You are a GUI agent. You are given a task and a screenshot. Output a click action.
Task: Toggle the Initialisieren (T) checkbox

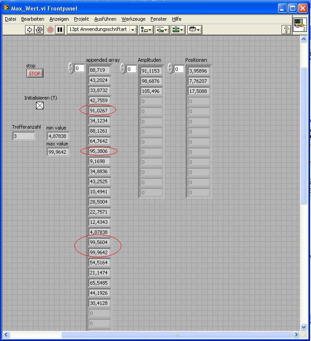pyautogui.click(x=40, y=106)
